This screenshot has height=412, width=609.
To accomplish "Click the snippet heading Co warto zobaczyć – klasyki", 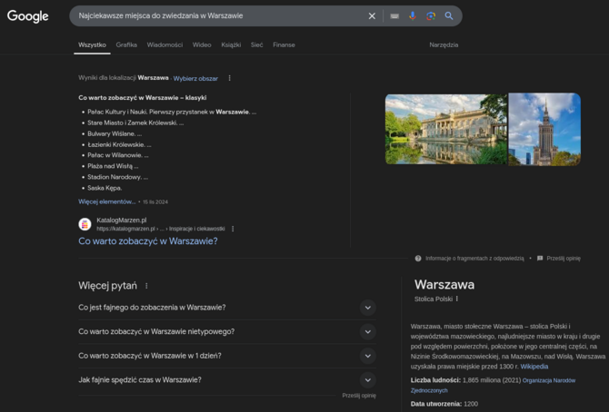I will (142, 98).
